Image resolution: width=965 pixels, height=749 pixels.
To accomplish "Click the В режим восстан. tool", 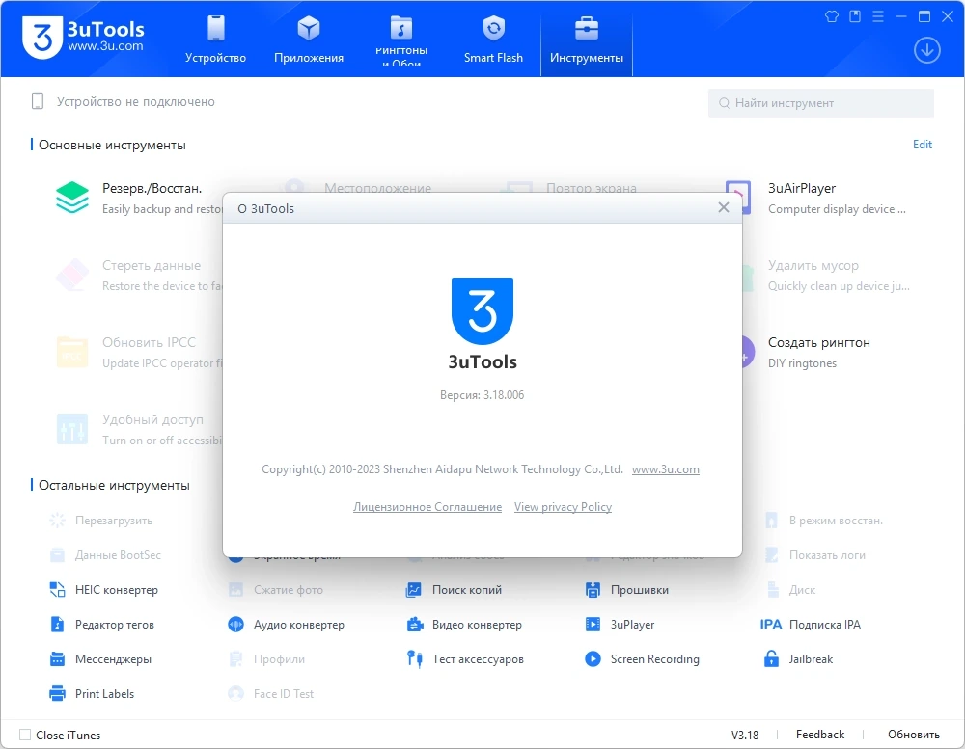I will 823,521.
